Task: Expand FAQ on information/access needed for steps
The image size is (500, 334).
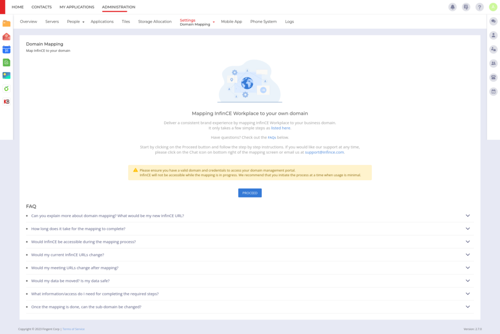Action: (250, 294)
